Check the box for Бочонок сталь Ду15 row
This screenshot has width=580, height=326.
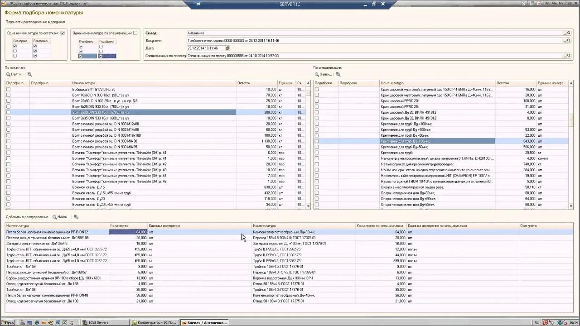(8, 187)
